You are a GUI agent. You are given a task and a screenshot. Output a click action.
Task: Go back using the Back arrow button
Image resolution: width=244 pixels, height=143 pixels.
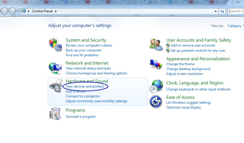pos(4,11)
